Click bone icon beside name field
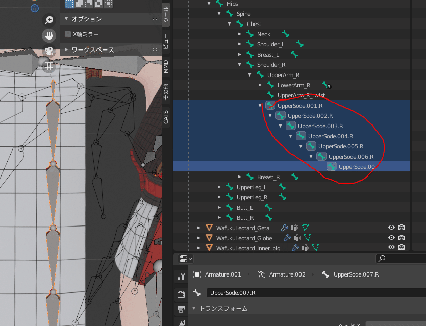This screenshot has height=326, width=426. [197, 293]
